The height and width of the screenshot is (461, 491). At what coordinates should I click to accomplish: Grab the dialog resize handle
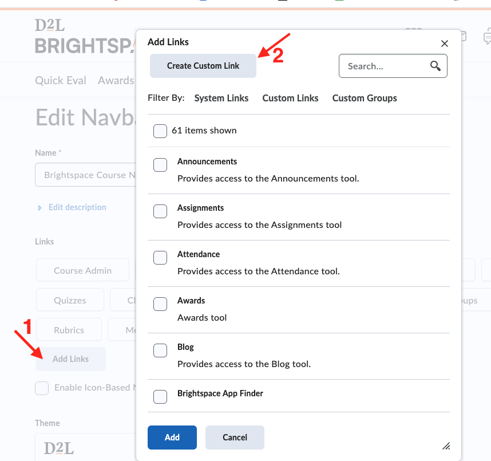coord(446,446)
